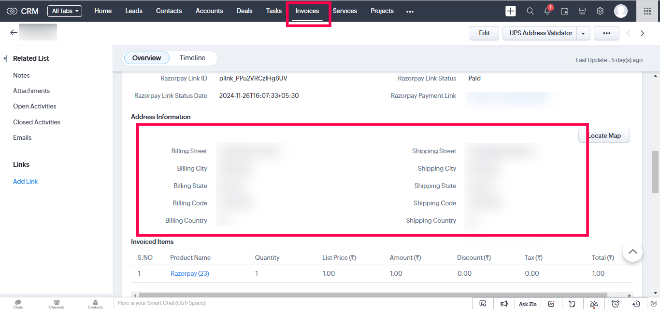The image size is (660, 309).
Task: Open setup with the gear icon
Action: [600, 11]
